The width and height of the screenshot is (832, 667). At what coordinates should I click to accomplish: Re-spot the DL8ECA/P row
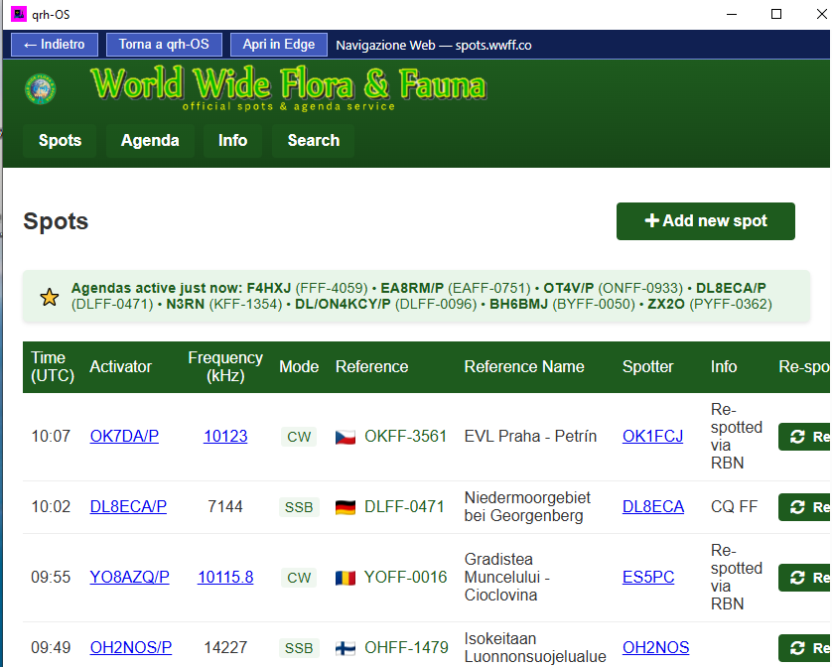(804, 507)
